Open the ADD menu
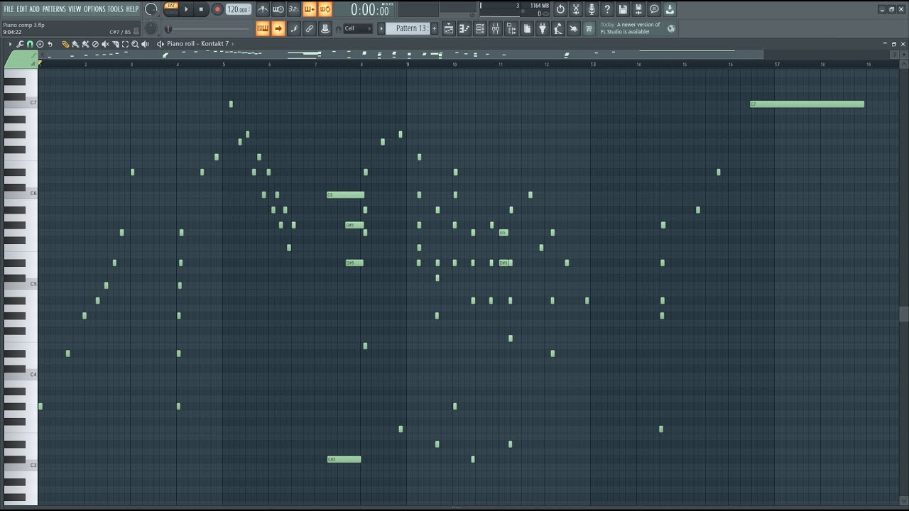Viewport: 909px width, 511px height. coord(35,9)
